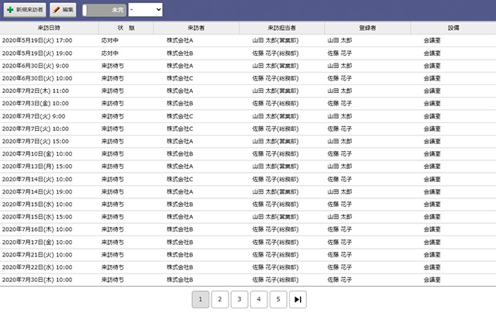Click the pencil edit icon

click(x=57, y=10)
